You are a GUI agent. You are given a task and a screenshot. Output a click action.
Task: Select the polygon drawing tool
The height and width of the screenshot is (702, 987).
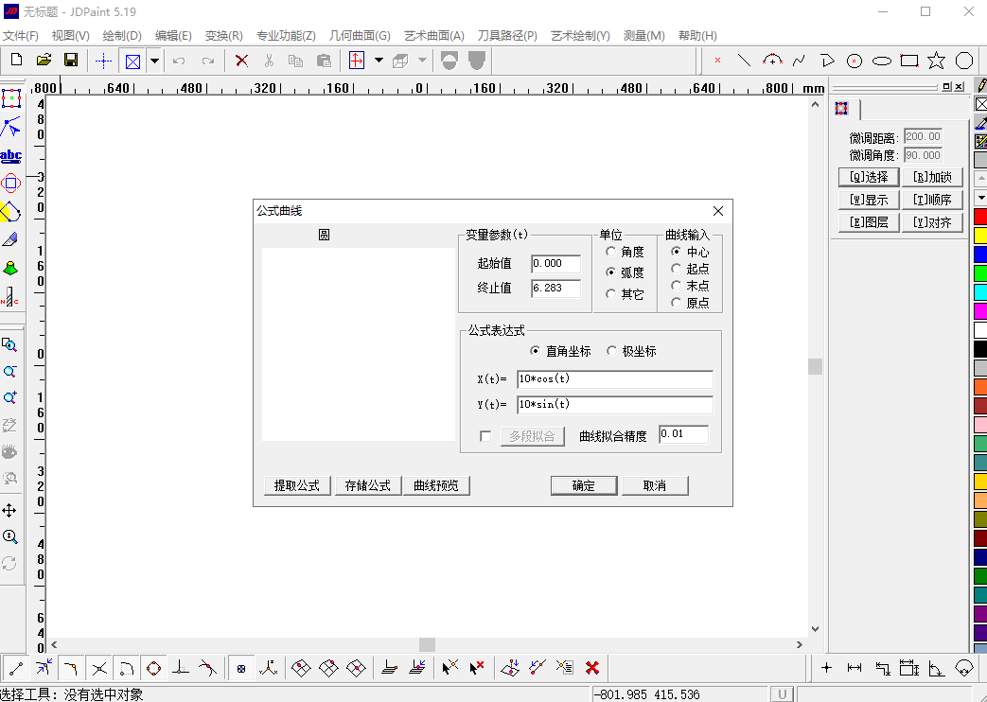coord(964,61)
